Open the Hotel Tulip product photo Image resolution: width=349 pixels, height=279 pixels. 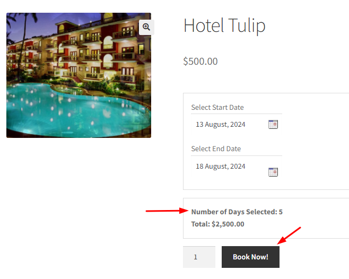pyautogui.click(x=79, y=75)
